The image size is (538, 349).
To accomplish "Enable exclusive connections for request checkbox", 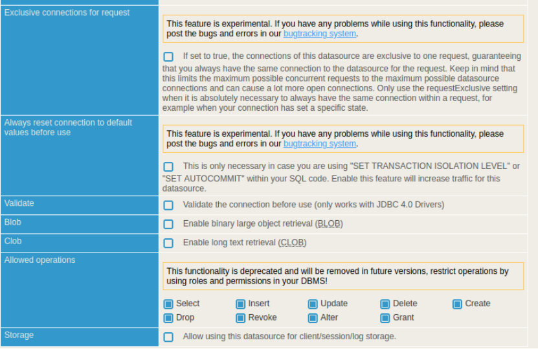I will tap(168, 56).
